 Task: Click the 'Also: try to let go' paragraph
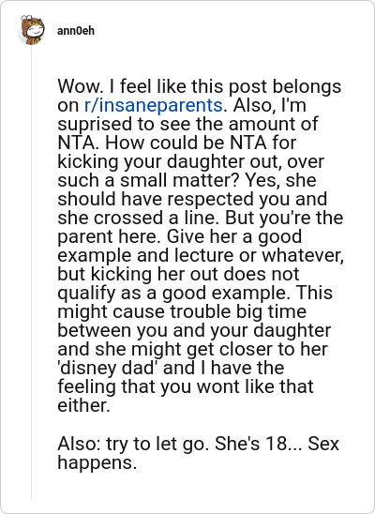pyautogui.click(x=198, y=453)
